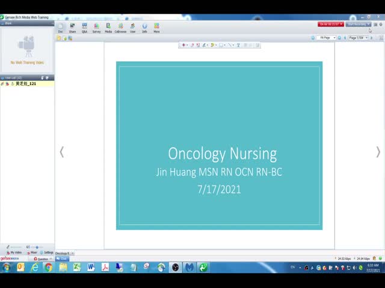Open the More toolbar button
The image size is (385, 288).
tap(156, 28)
